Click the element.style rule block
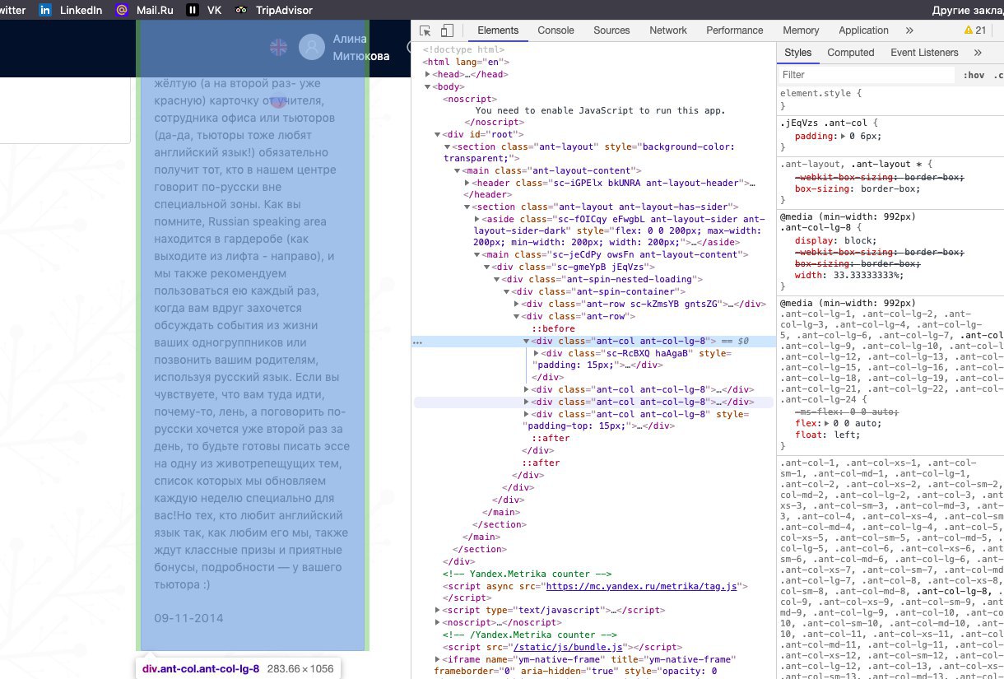Screen dimensions: 1004x679 820,100
